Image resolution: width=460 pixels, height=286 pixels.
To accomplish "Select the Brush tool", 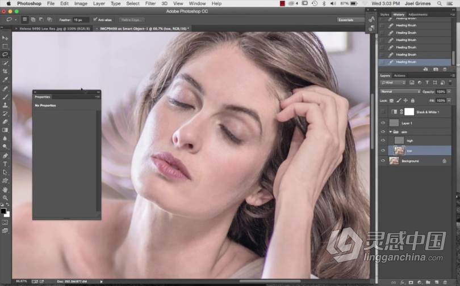I will coord(5,97).
